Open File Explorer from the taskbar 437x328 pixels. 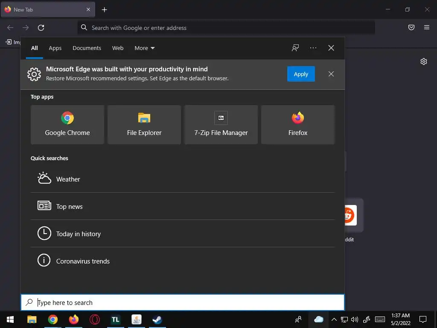(32, 319)
